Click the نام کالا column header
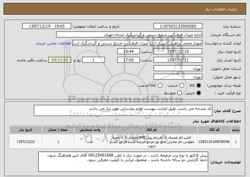This screenshot has width=250, height=177. click(152, 130)
